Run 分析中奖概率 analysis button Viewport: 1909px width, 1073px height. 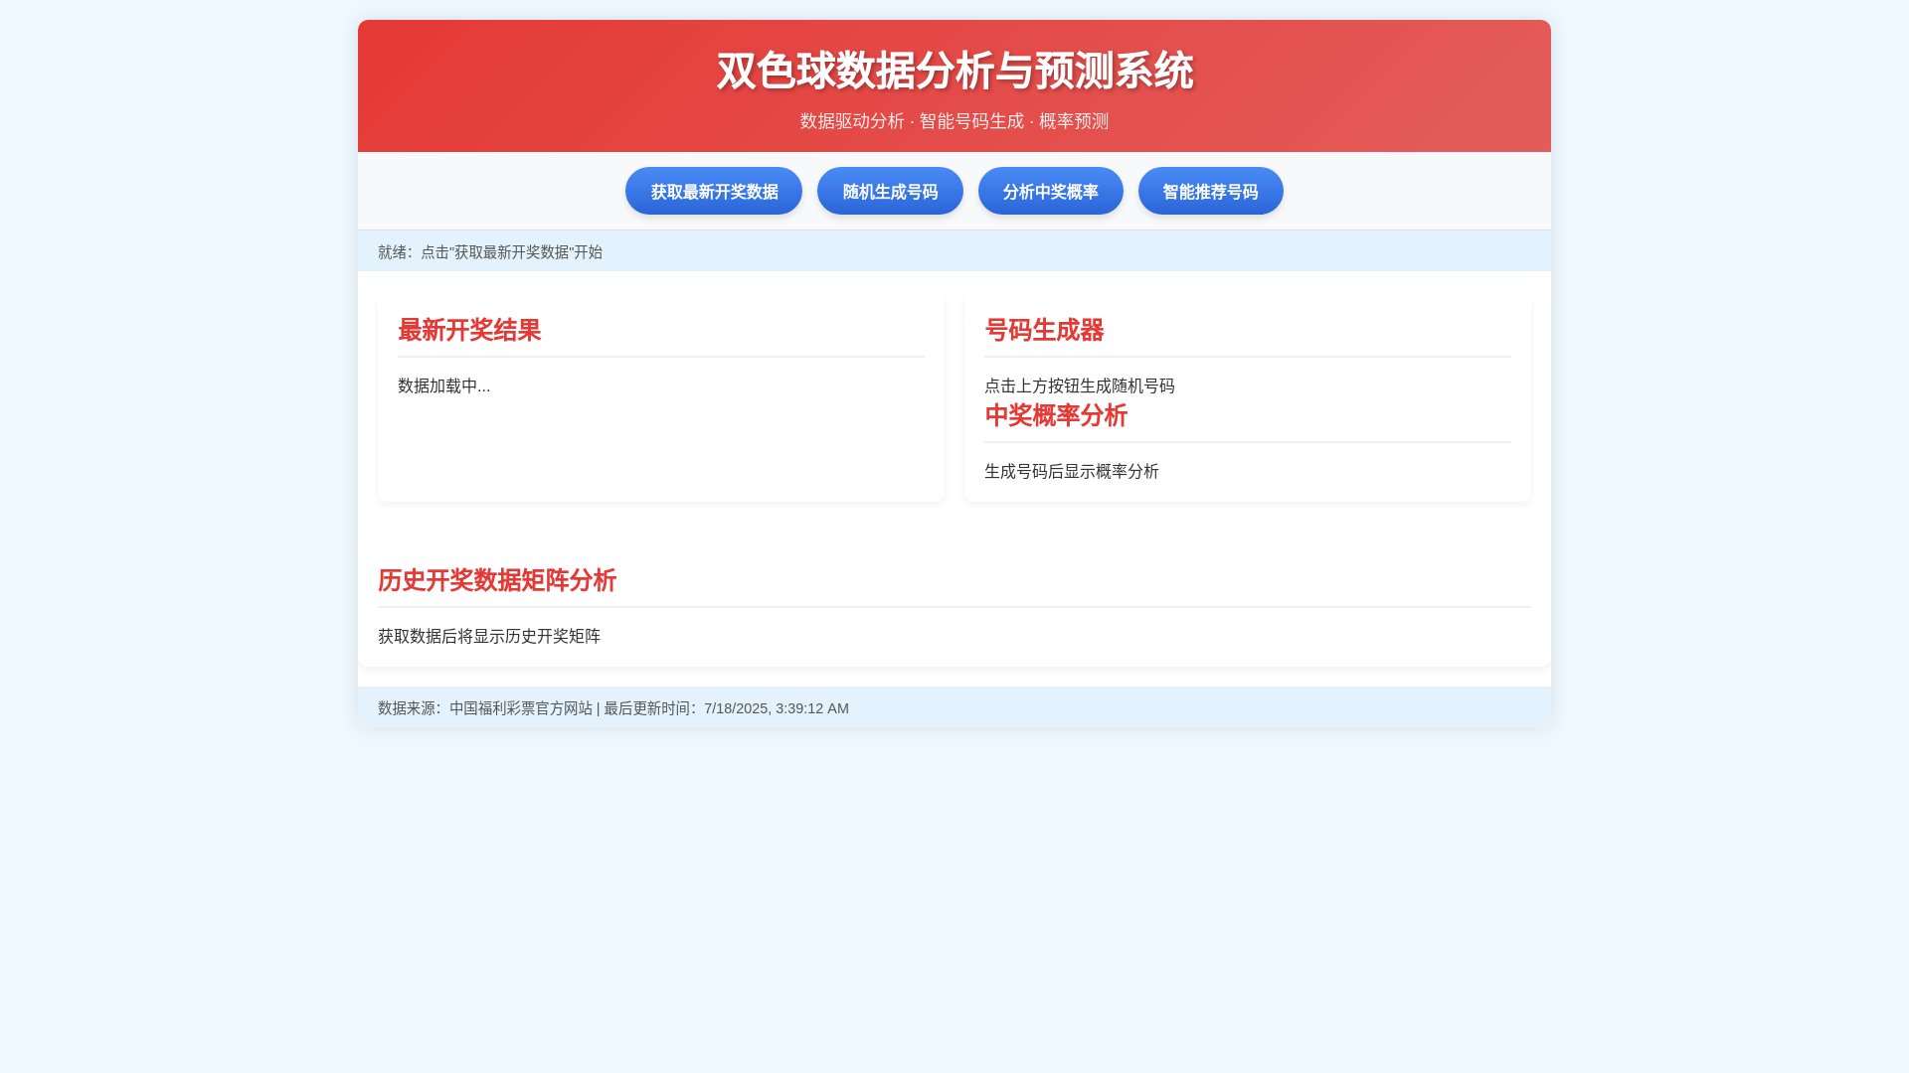(x=1051, y=191)
